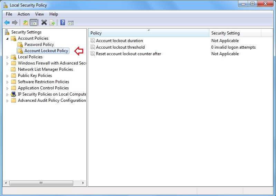Expand the Local Policies tree node

pyautogui.click(x=8, y=57)
